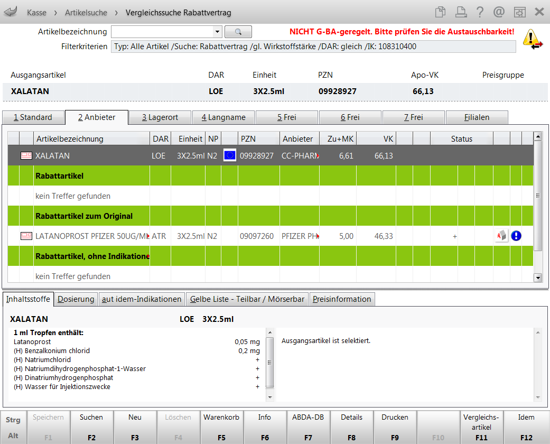Image resolution: width=550 pixels, height=444 pixels.
Task: Click the @ icon in title bar
Action: 499,12
